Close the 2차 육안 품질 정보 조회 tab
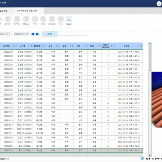 (15, 11)
